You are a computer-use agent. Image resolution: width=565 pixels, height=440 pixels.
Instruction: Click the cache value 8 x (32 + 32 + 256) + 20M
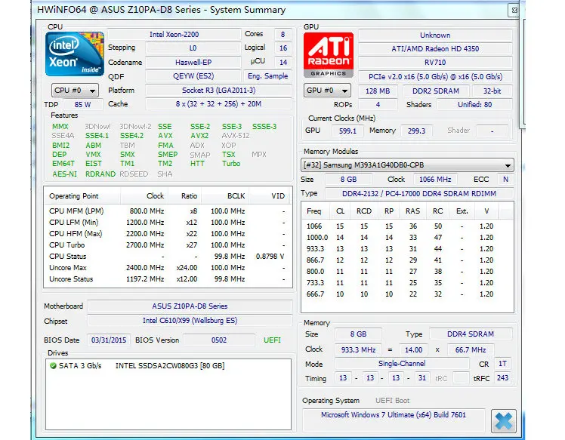[x=218, y=103]
